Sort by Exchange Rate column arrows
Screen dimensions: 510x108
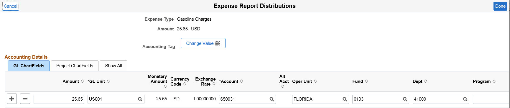(214, 84)
